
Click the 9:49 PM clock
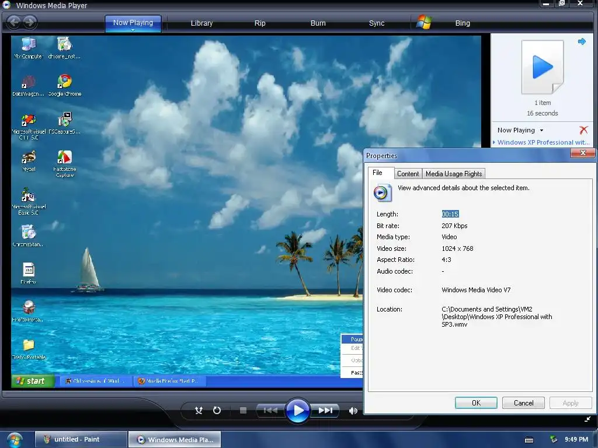pyautogui.click(x=576, y=439)
